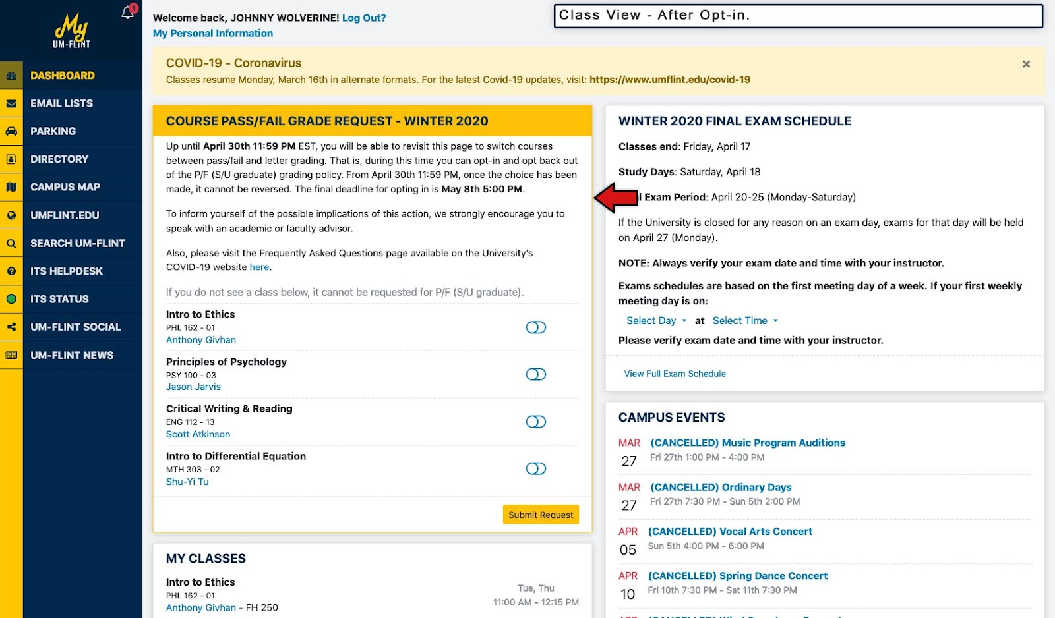Open Anthony Givhan link in pass/fail list
This screenshot has height=618, width=1055.
click(201, 340)
